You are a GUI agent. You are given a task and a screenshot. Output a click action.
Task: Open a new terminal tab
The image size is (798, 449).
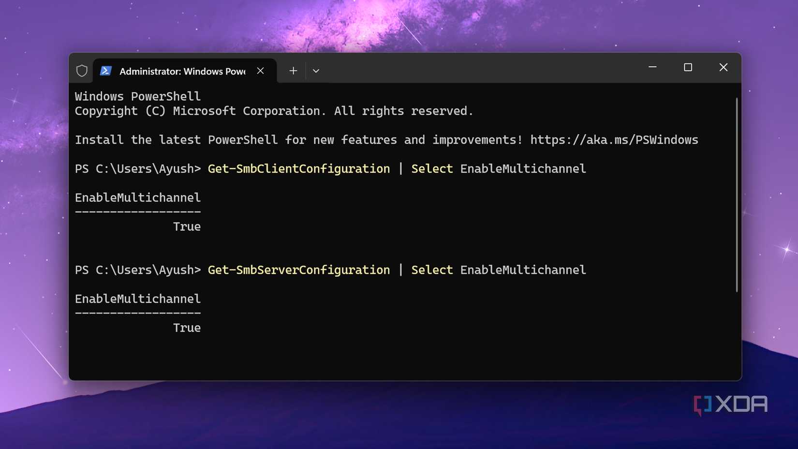293,71
